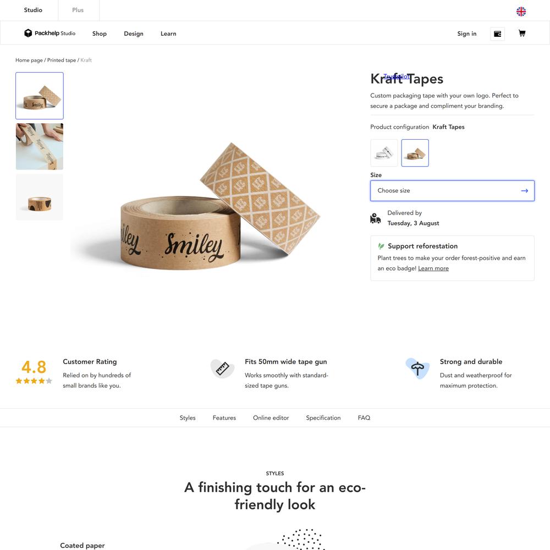
Task: Jump to the Specification section tab
Action: pos(323,418)
